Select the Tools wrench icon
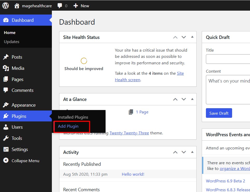250x192 pixels. pos(6,138)
